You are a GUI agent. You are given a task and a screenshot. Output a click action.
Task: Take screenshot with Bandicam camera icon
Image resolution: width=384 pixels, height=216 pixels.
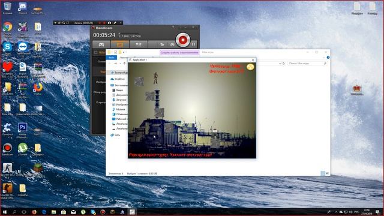pos(172,44)
